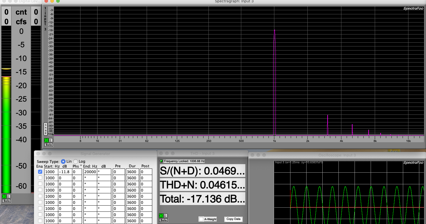The height and width of the screenshot is (224, 426).
Task: Disable the first signal generator row
Action: point(40,172)
